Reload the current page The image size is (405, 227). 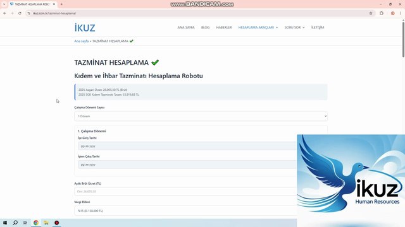click(x=20, y=13)
